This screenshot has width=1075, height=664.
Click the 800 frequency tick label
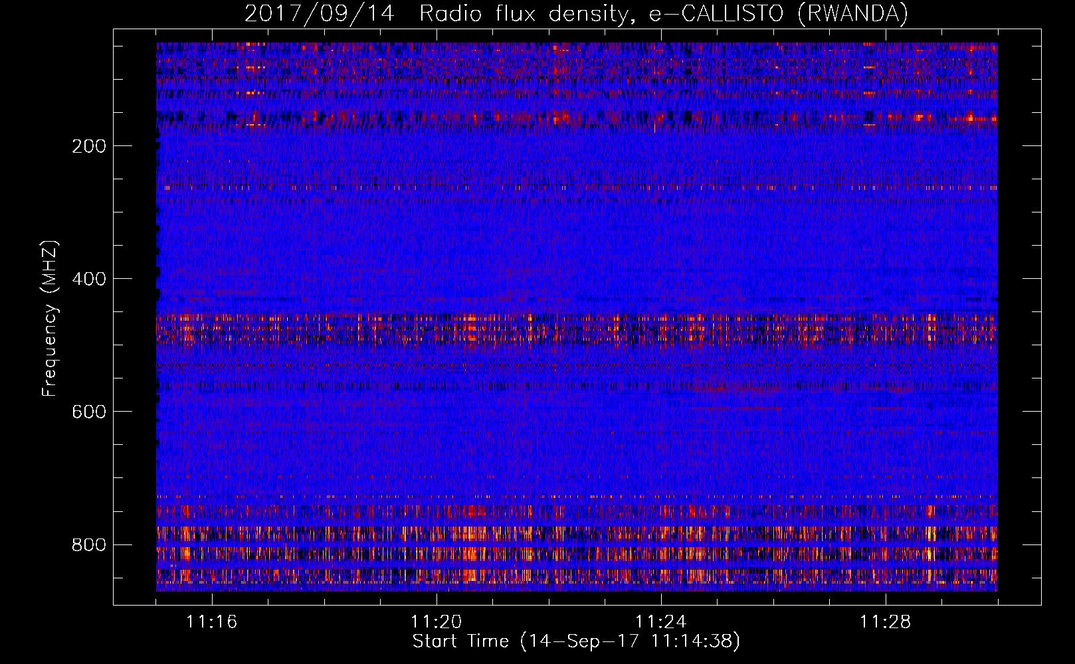[89, 544]
